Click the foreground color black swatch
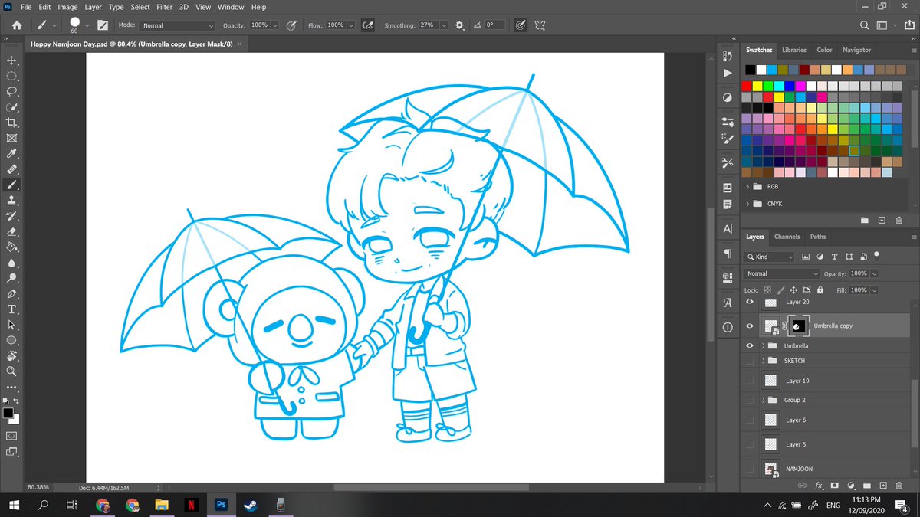This screenshot has height=517, width=920. pos(8,413)
